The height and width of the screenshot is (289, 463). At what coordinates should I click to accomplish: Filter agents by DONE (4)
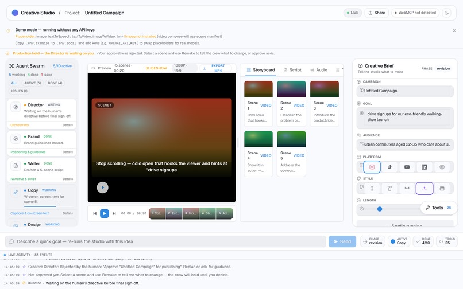point(55,83)
